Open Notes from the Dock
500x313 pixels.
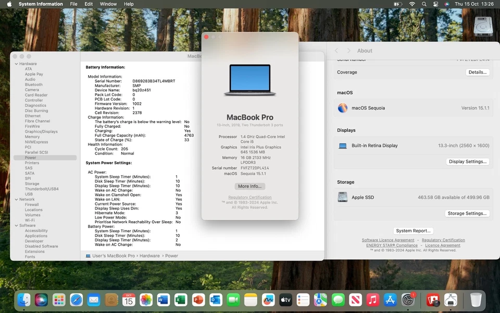tap(251, 300)
